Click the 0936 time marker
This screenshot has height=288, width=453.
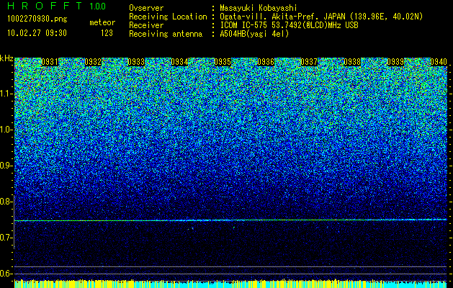click(x=266, y=62)
